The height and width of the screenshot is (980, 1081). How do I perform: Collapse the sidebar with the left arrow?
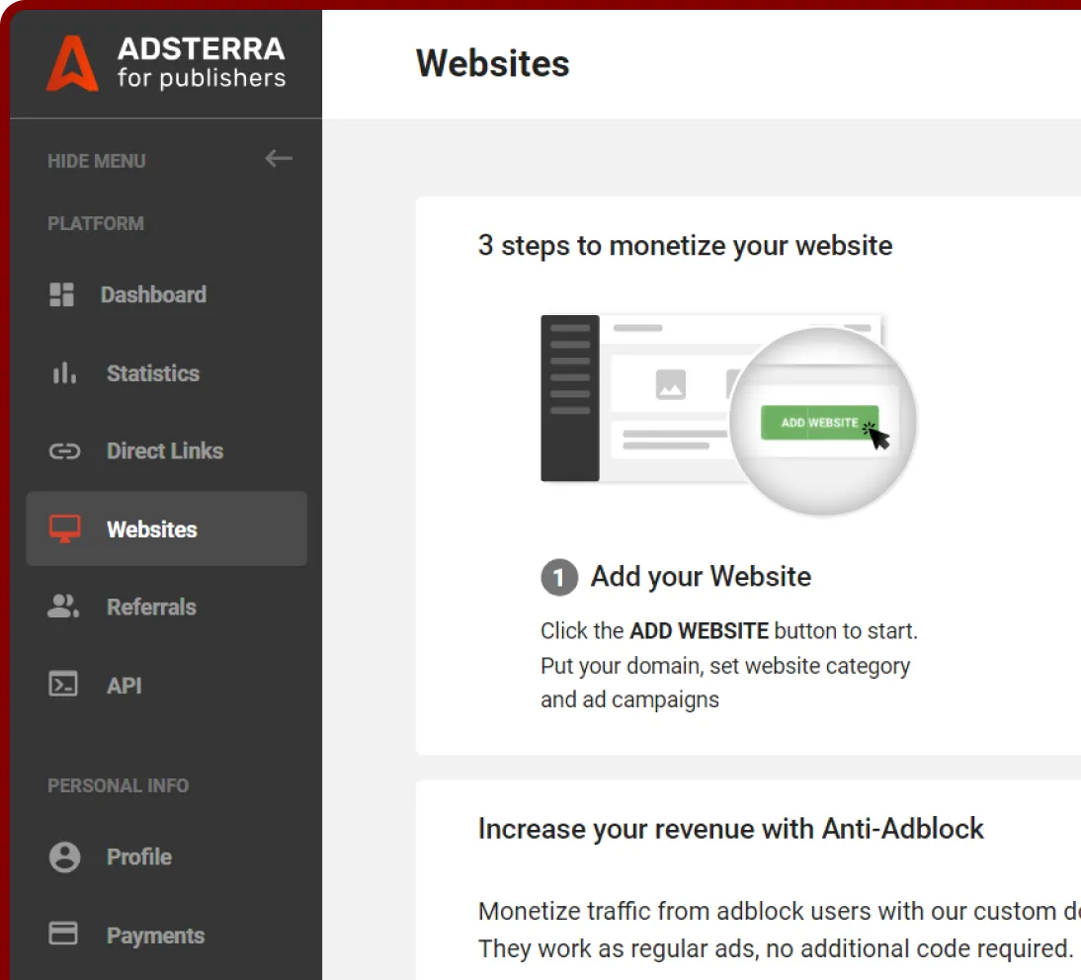279,159
